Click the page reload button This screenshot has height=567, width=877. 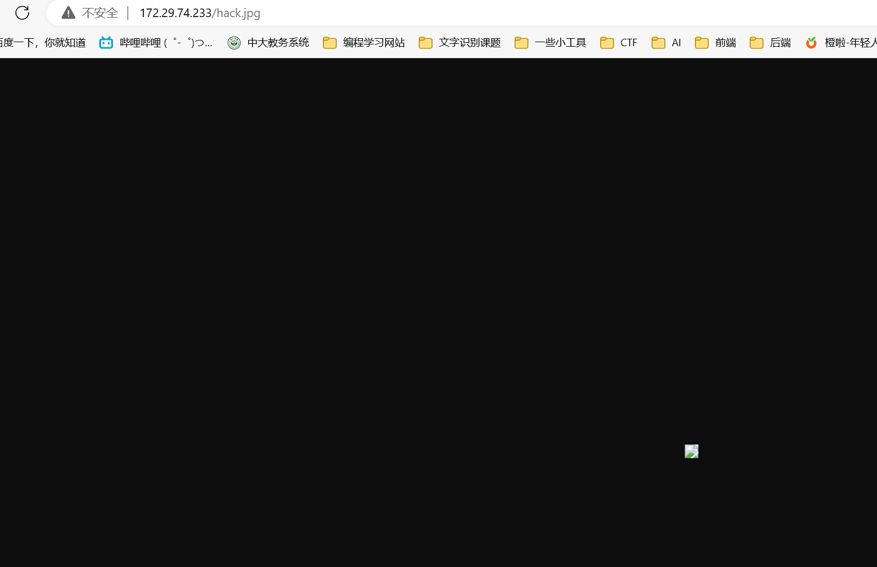[x=22, y=13]
